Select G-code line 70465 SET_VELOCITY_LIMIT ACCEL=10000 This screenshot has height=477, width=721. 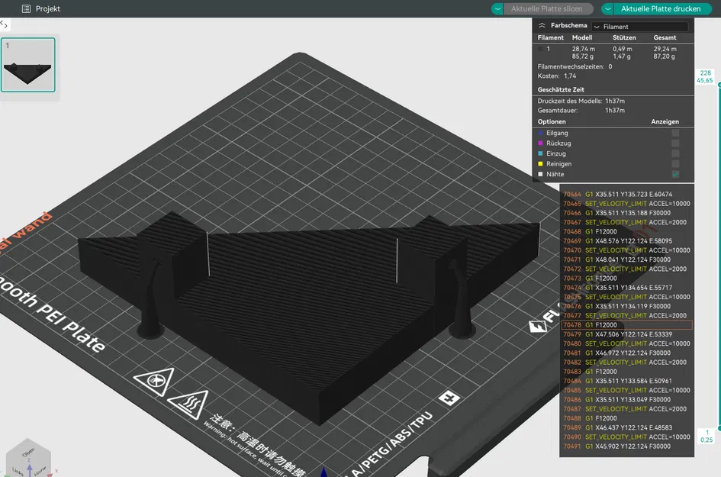626,203
